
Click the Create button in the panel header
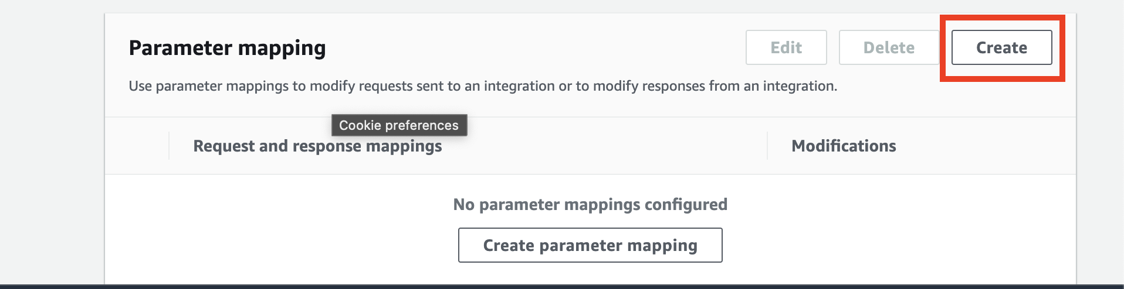point(1001,47)
